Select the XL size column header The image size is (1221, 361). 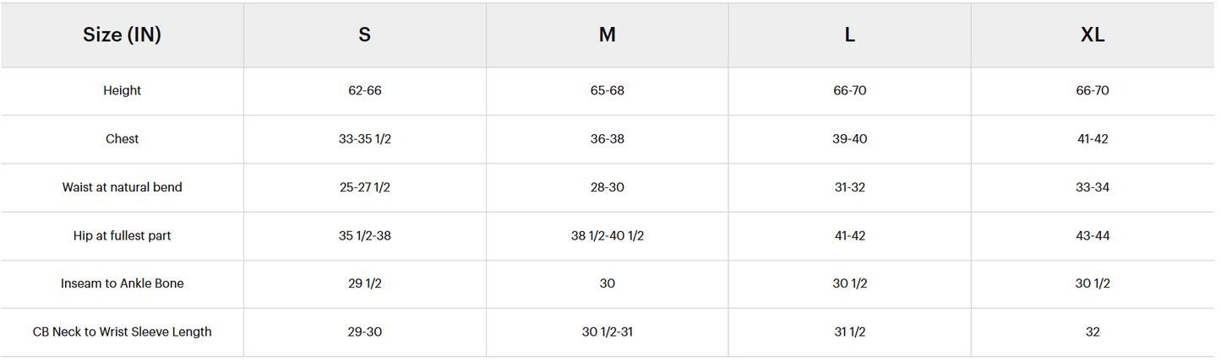1093,35
